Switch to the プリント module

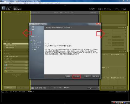tap(118, 9)
